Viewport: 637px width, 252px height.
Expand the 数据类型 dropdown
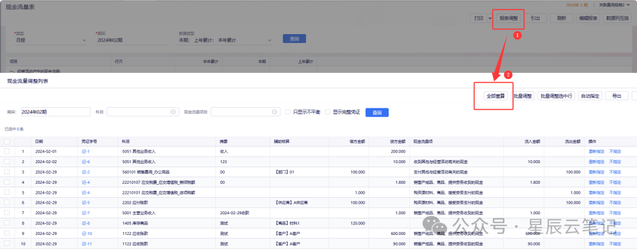[x=269, y=39]
